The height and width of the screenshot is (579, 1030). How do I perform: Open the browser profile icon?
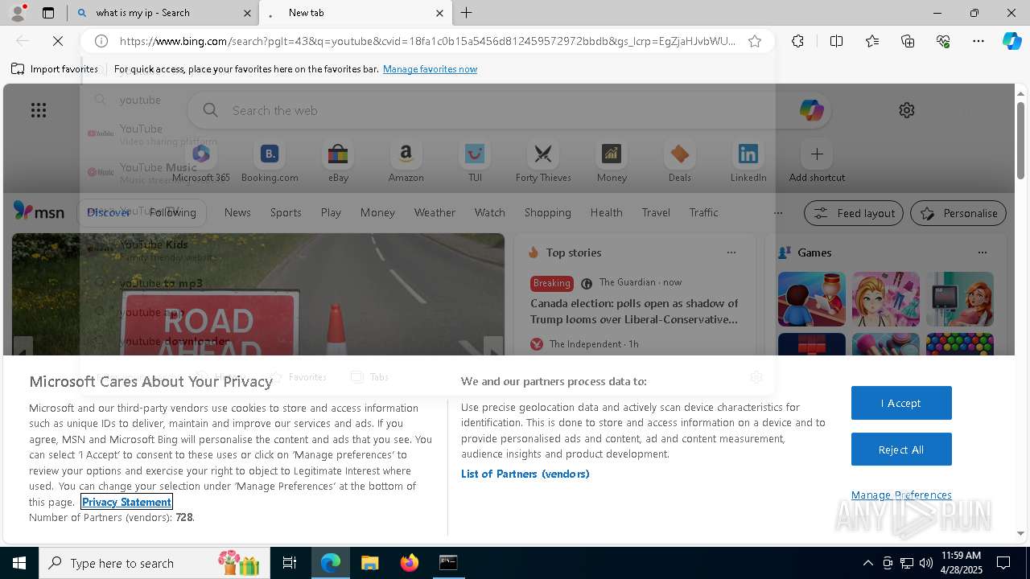click(17, 13)
